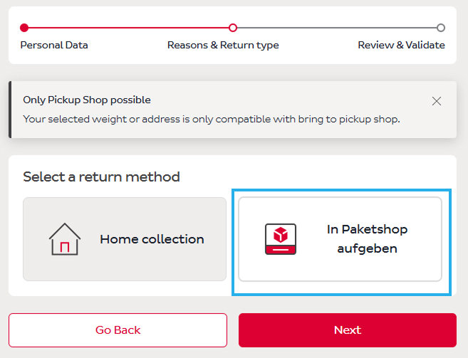
Task: Jump to the Review & Validate step label
Action: tap(401, 45)
